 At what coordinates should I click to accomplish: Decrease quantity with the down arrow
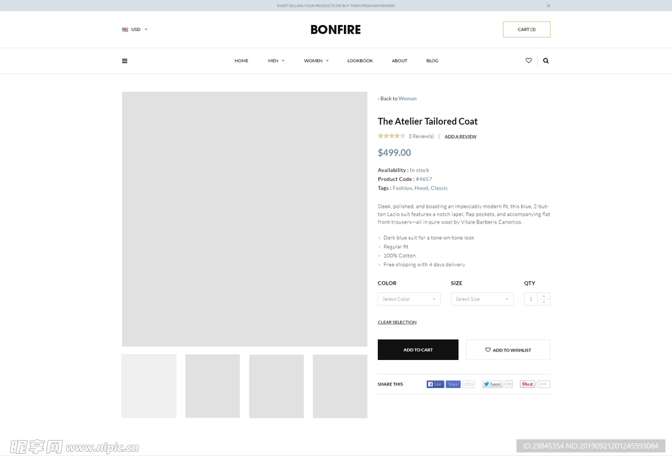click(x=544, y=302)
